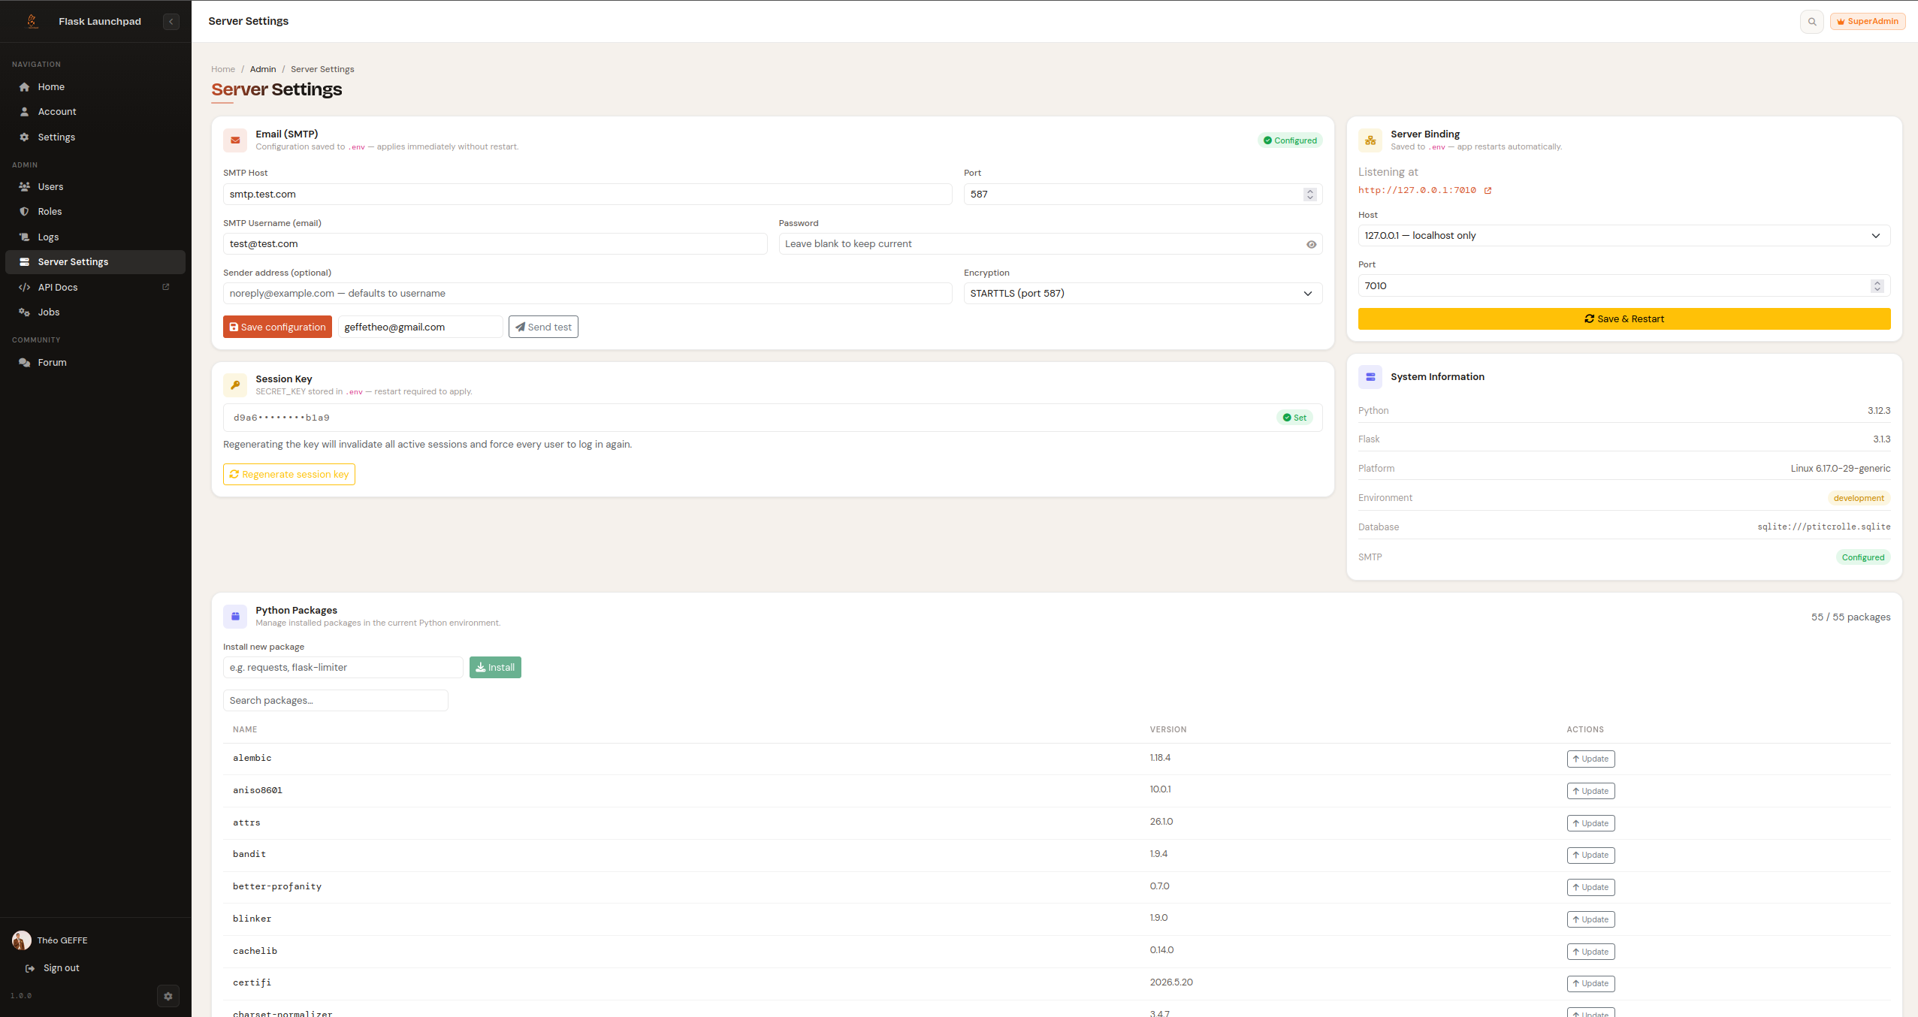The width and height of the screenshot is (1918, 1017).
Task: Open the Encryption dropdown
Action: pos(1143,294)
